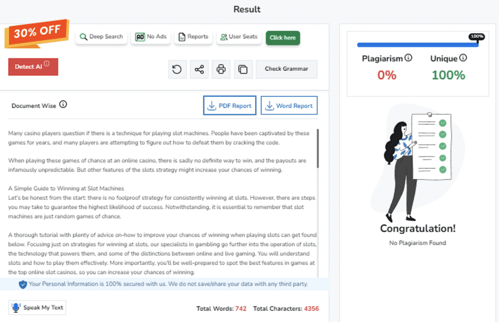
Task: Select the User Seats option
Action: coord(239,37)
